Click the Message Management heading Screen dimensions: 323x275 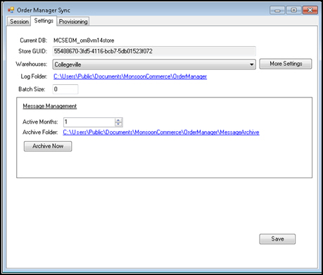tap(50, 106)
